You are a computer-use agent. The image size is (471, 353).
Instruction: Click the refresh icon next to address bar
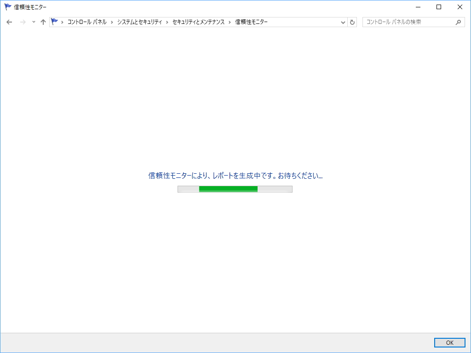tap(352, 22)
